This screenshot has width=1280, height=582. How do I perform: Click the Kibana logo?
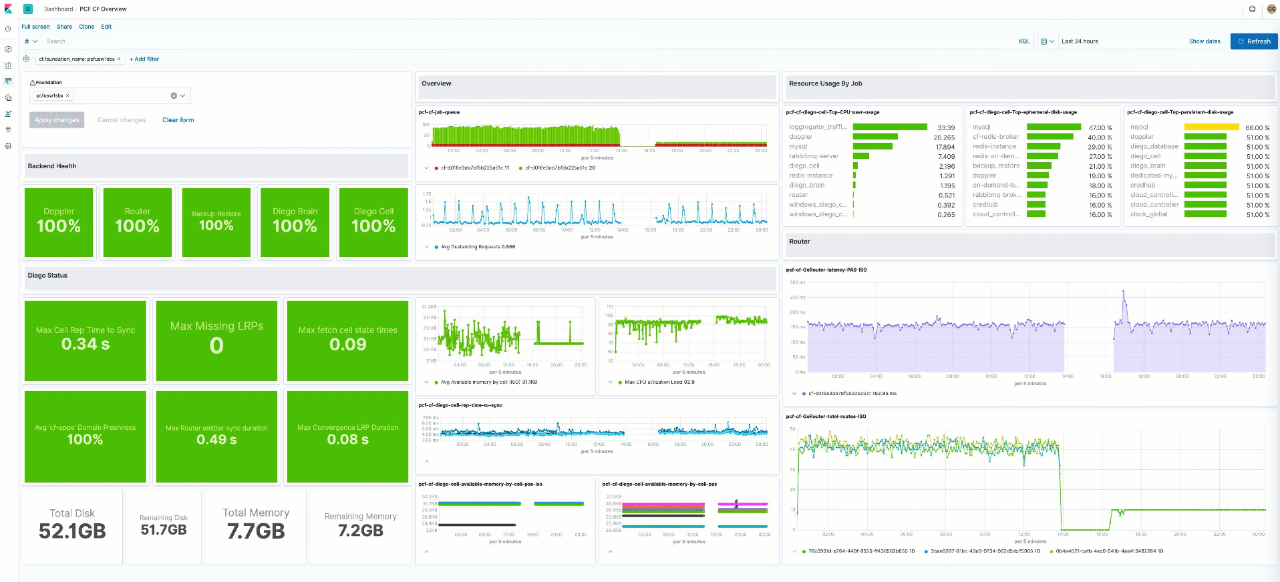tap(8, 9)
